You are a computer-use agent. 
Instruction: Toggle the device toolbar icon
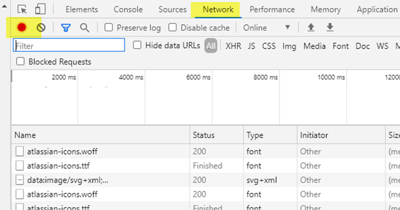(x=41, y=9)
